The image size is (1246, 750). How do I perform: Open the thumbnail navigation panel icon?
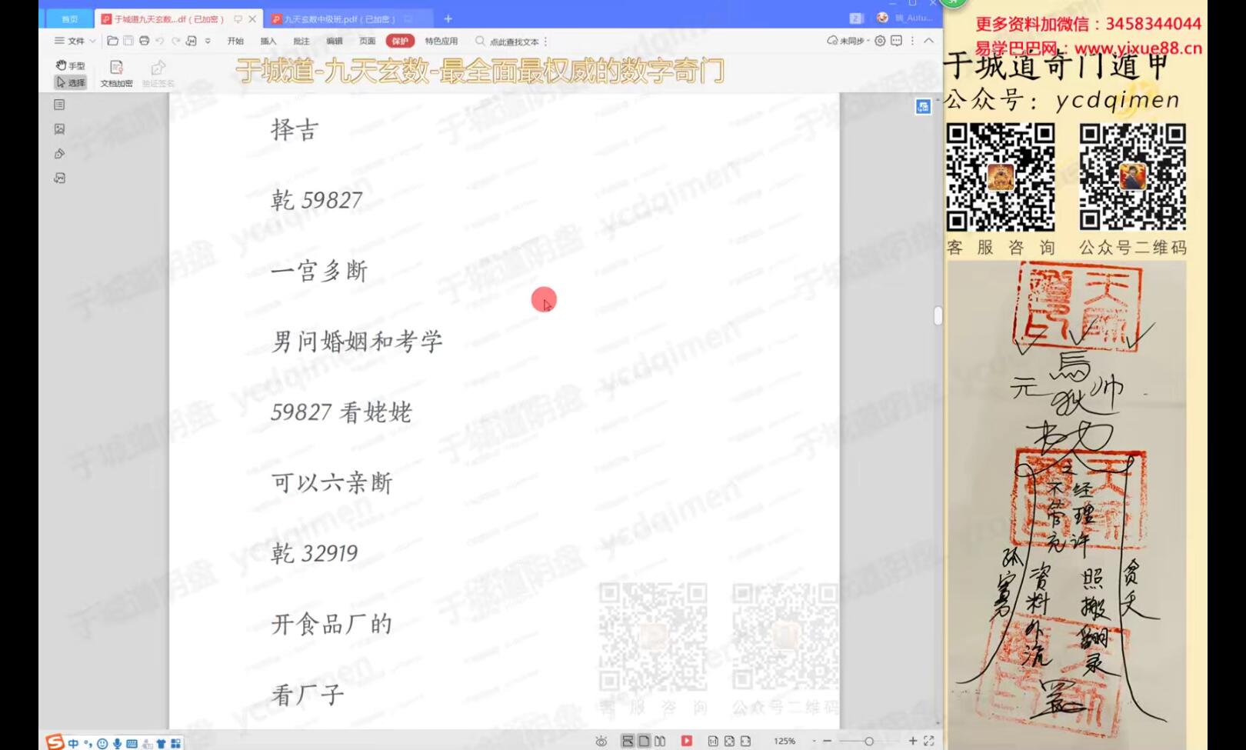[x=59, y=104]
